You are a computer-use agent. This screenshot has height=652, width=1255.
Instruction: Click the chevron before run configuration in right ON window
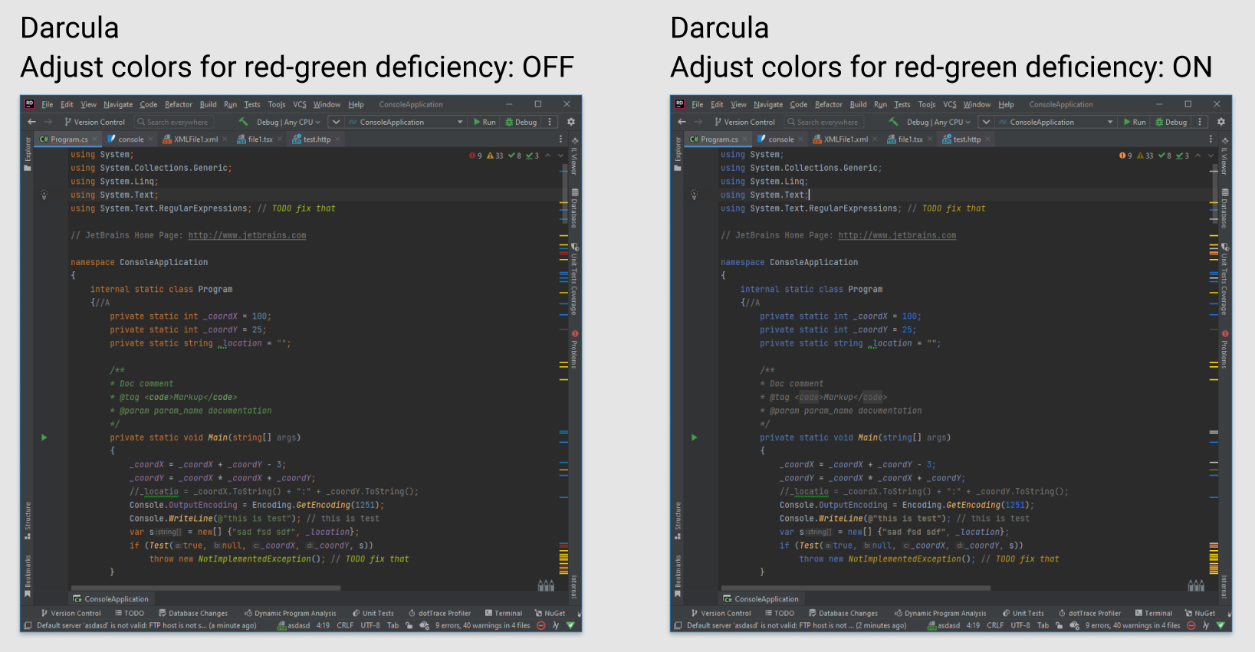pos(986,122)
